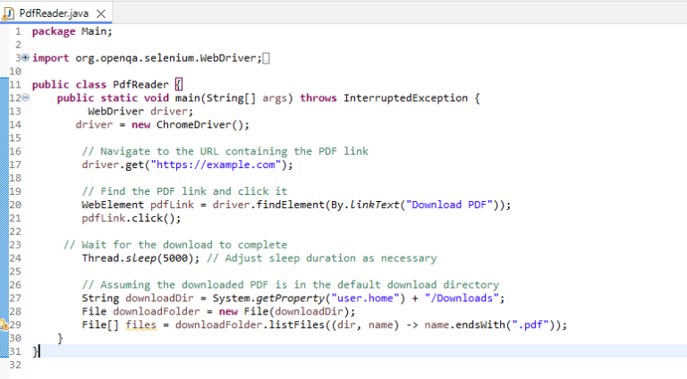Click the "Adjust sleep duration" comment
This screenshot has width=687, height=379.
coord(322,258)
